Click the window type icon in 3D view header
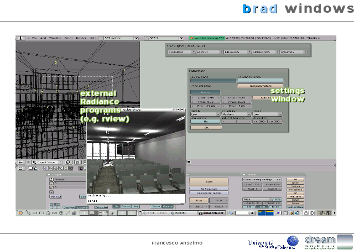The height and width of the screenshot is (250, 354). (x=21, y=163)
